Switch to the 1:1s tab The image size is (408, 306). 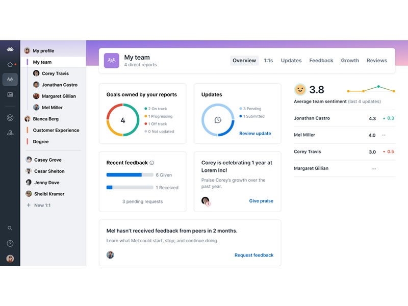269,60
